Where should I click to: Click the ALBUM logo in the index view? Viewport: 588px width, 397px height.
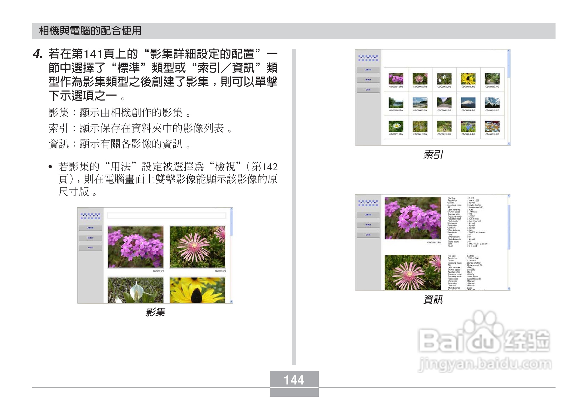[368, 58]
